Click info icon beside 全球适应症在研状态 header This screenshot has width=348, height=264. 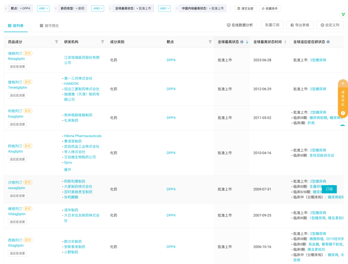click(x=328, y=42)
